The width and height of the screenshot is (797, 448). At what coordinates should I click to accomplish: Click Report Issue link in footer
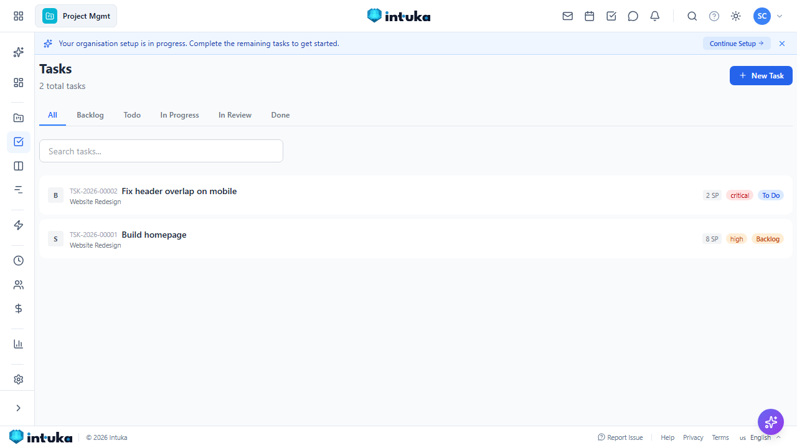pyautogui.click(x=620, y=437)
